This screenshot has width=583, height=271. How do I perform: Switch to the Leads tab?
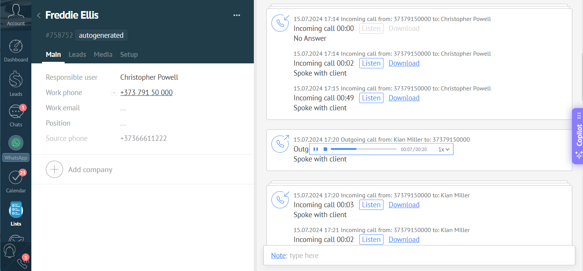click(x=77, y=55)
